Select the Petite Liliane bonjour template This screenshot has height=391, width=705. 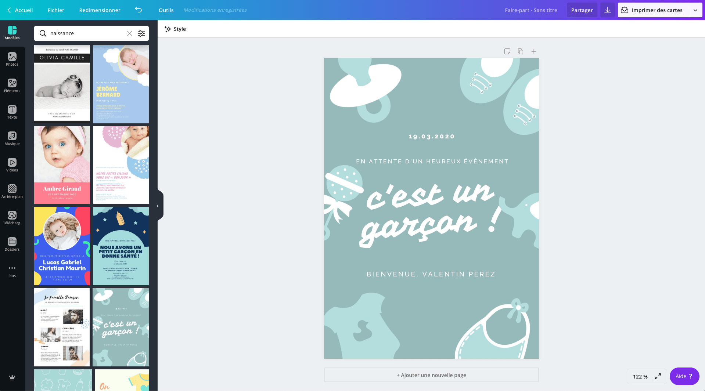pos(121,165)
